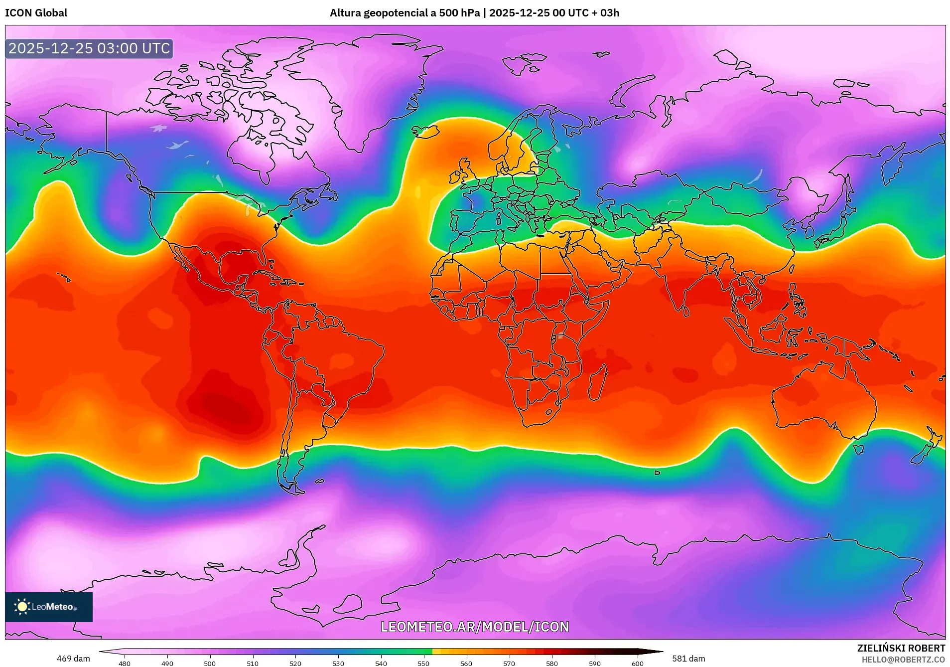Click the 480 tick label on the colorbar
This screenshot has height=667, width=950.
pyautogui.click(x=125, y=664)
